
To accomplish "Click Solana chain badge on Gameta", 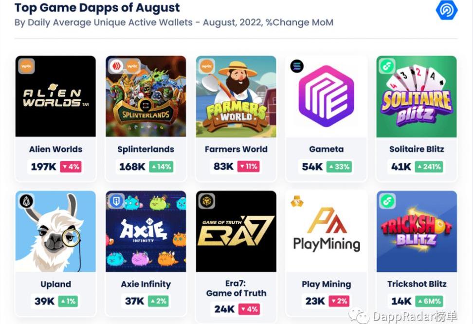I will click(x=296, y=66).
